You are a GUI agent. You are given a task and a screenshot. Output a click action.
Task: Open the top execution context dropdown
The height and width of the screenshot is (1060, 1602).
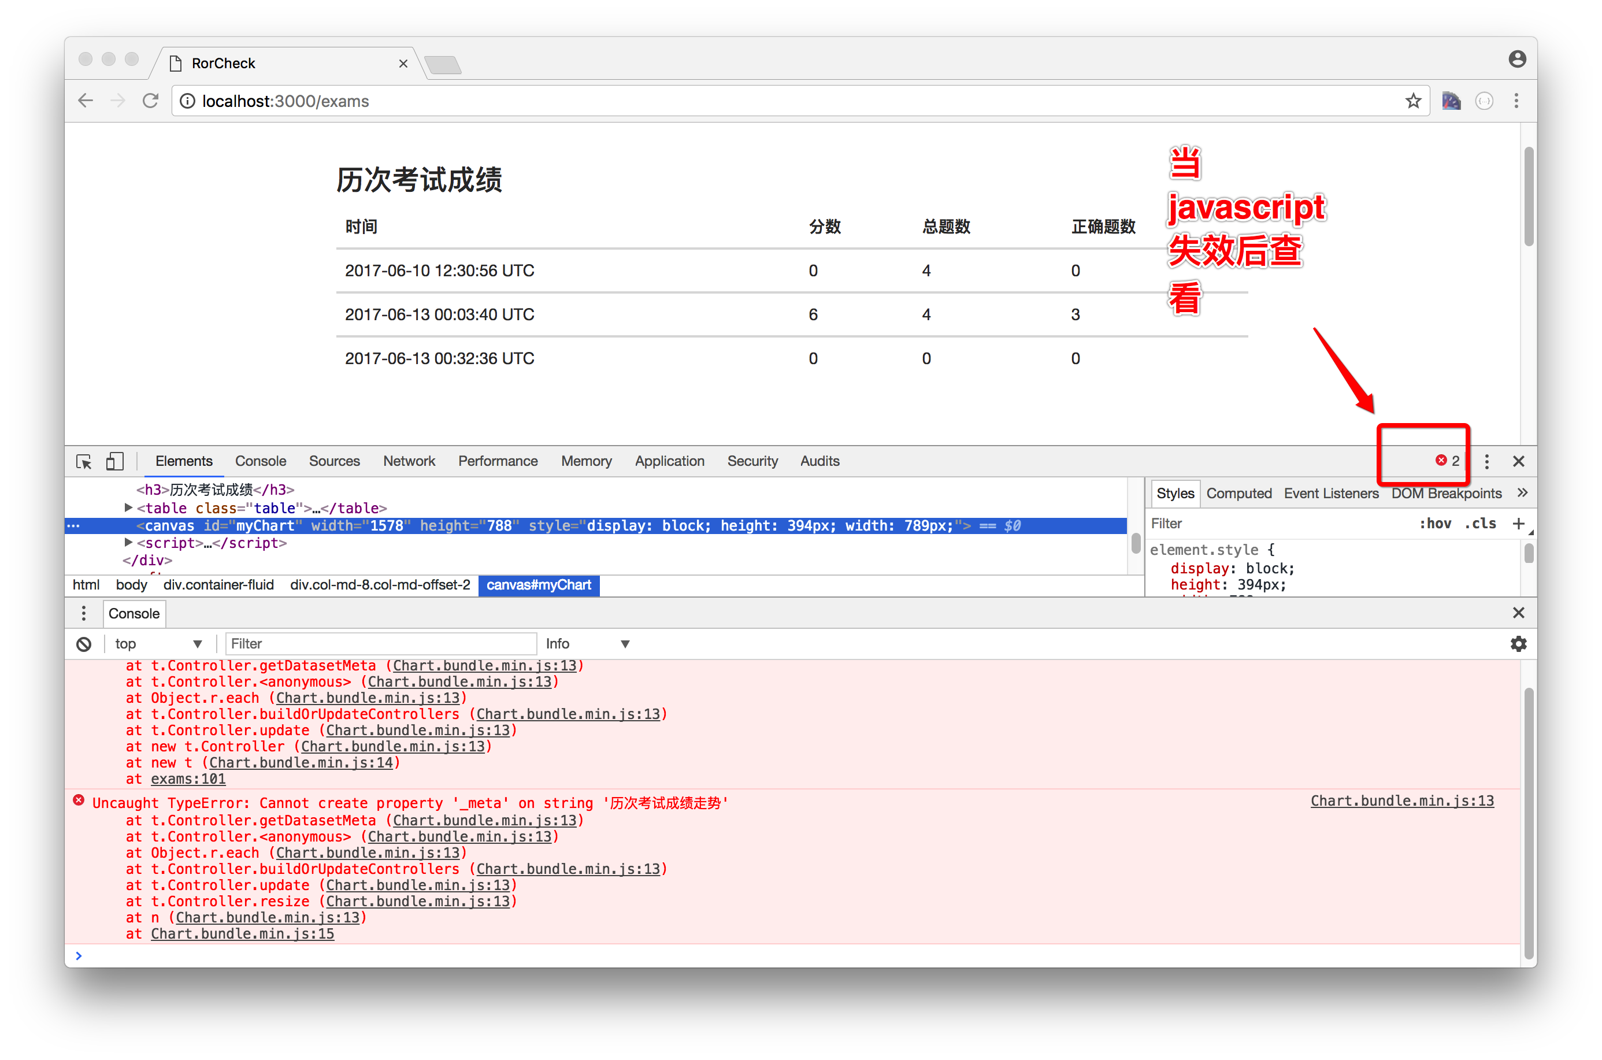point(158,644)
